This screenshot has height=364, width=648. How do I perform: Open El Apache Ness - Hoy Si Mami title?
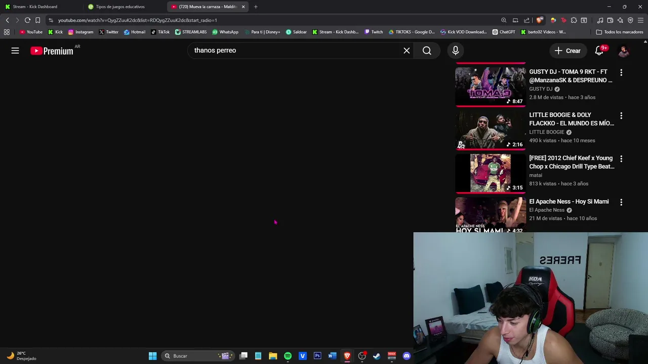point(569,201)
